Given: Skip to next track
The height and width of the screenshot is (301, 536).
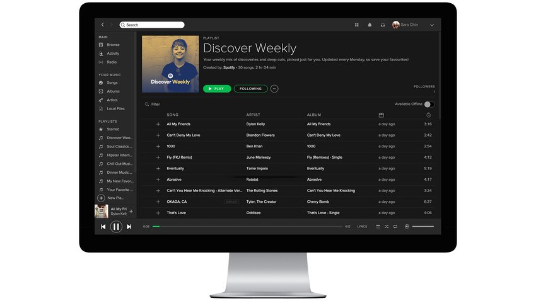Looking at the screenshot, I should pos(129,227).
